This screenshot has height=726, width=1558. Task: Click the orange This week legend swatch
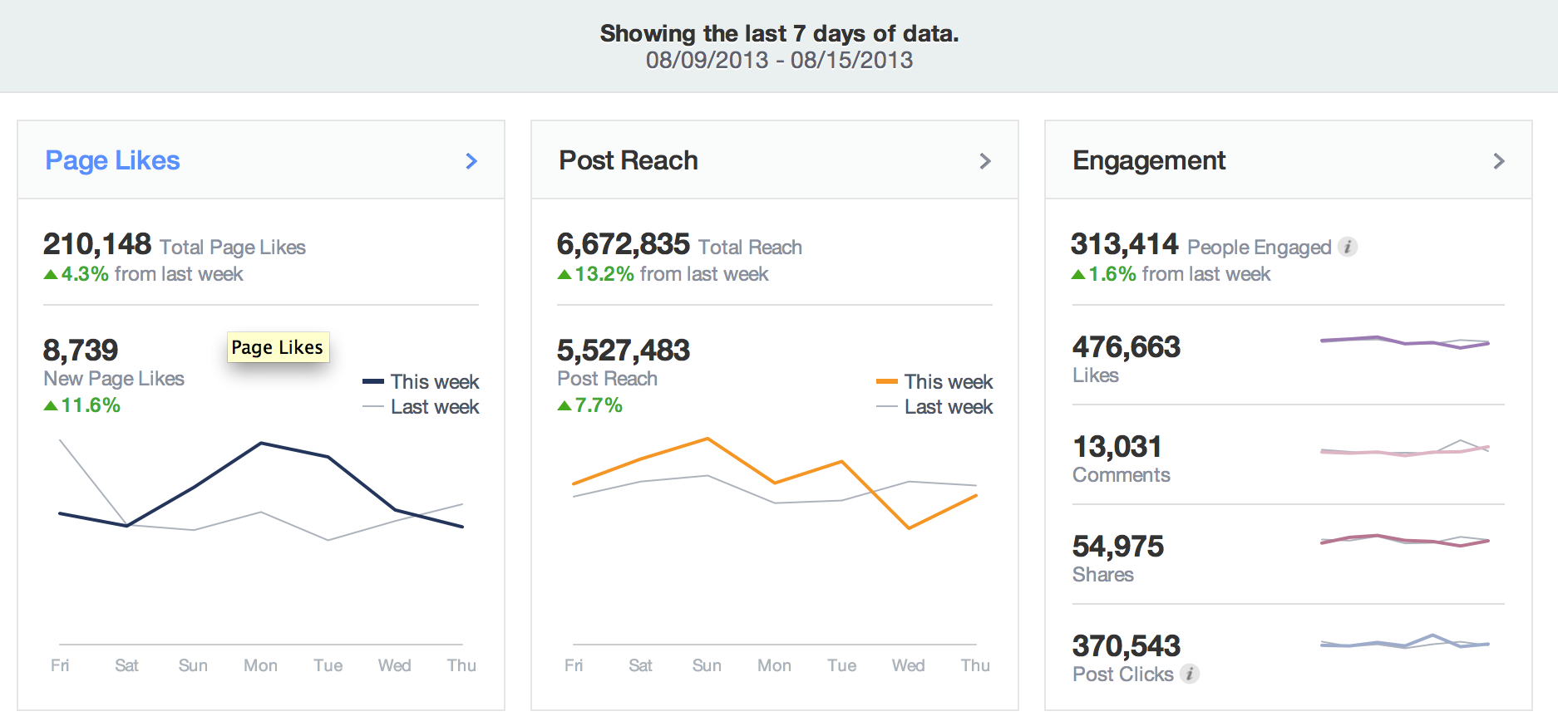pyautogui.click(x=887, y=382)
